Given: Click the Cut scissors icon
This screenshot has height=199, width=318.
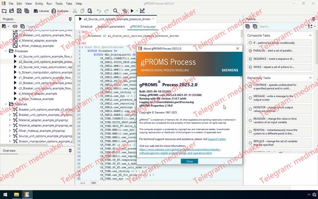Looking at the screenshot, I should tap(75, 11).
